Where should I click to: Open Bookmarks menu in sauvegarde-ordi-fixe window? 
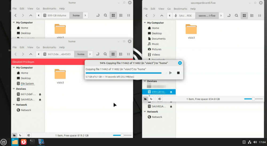pos(180,9)
